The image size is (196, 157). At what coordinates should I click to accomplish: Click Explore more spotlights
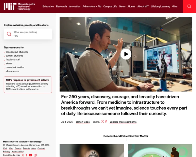tap(123, 122)
